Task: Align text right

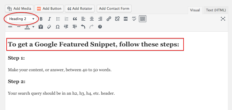Action: 100,19
